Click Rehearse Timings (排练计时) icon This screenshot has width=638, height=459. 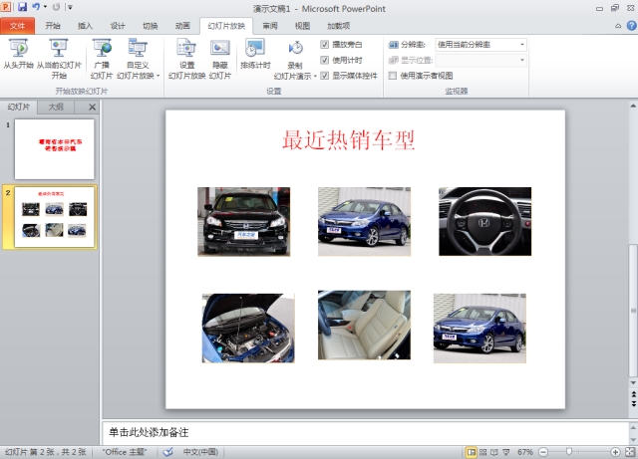click(x=254, y=56)
